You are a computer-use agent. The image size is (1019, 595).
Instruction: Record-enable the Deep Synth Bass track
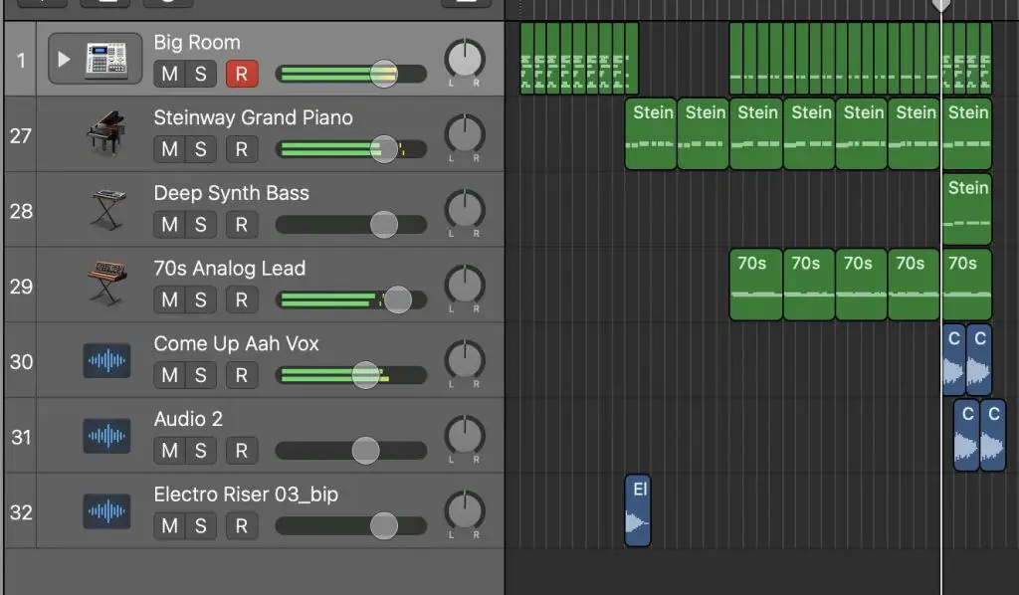coord(242,225)
